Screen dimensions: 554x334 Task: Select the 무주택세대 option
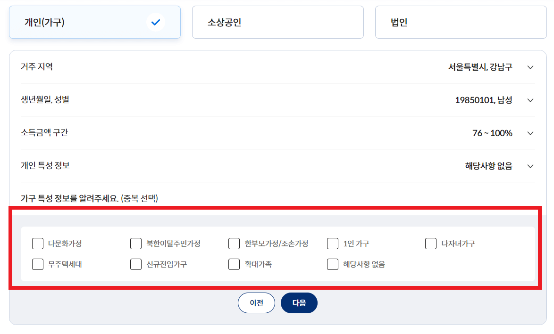click(38, 264)
